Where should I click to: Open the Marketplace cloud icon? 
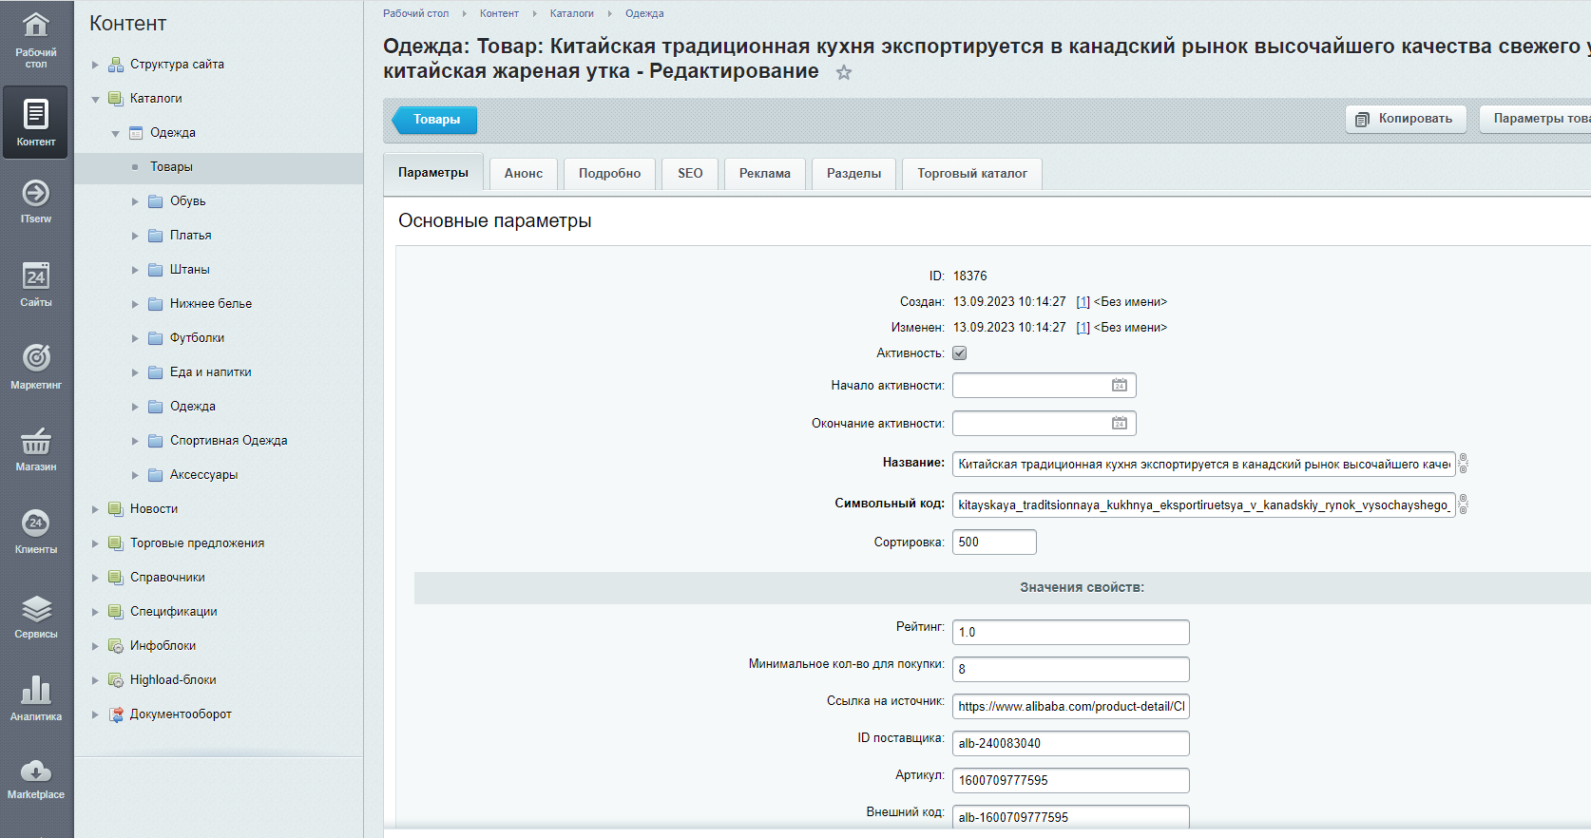click(36, 779)
